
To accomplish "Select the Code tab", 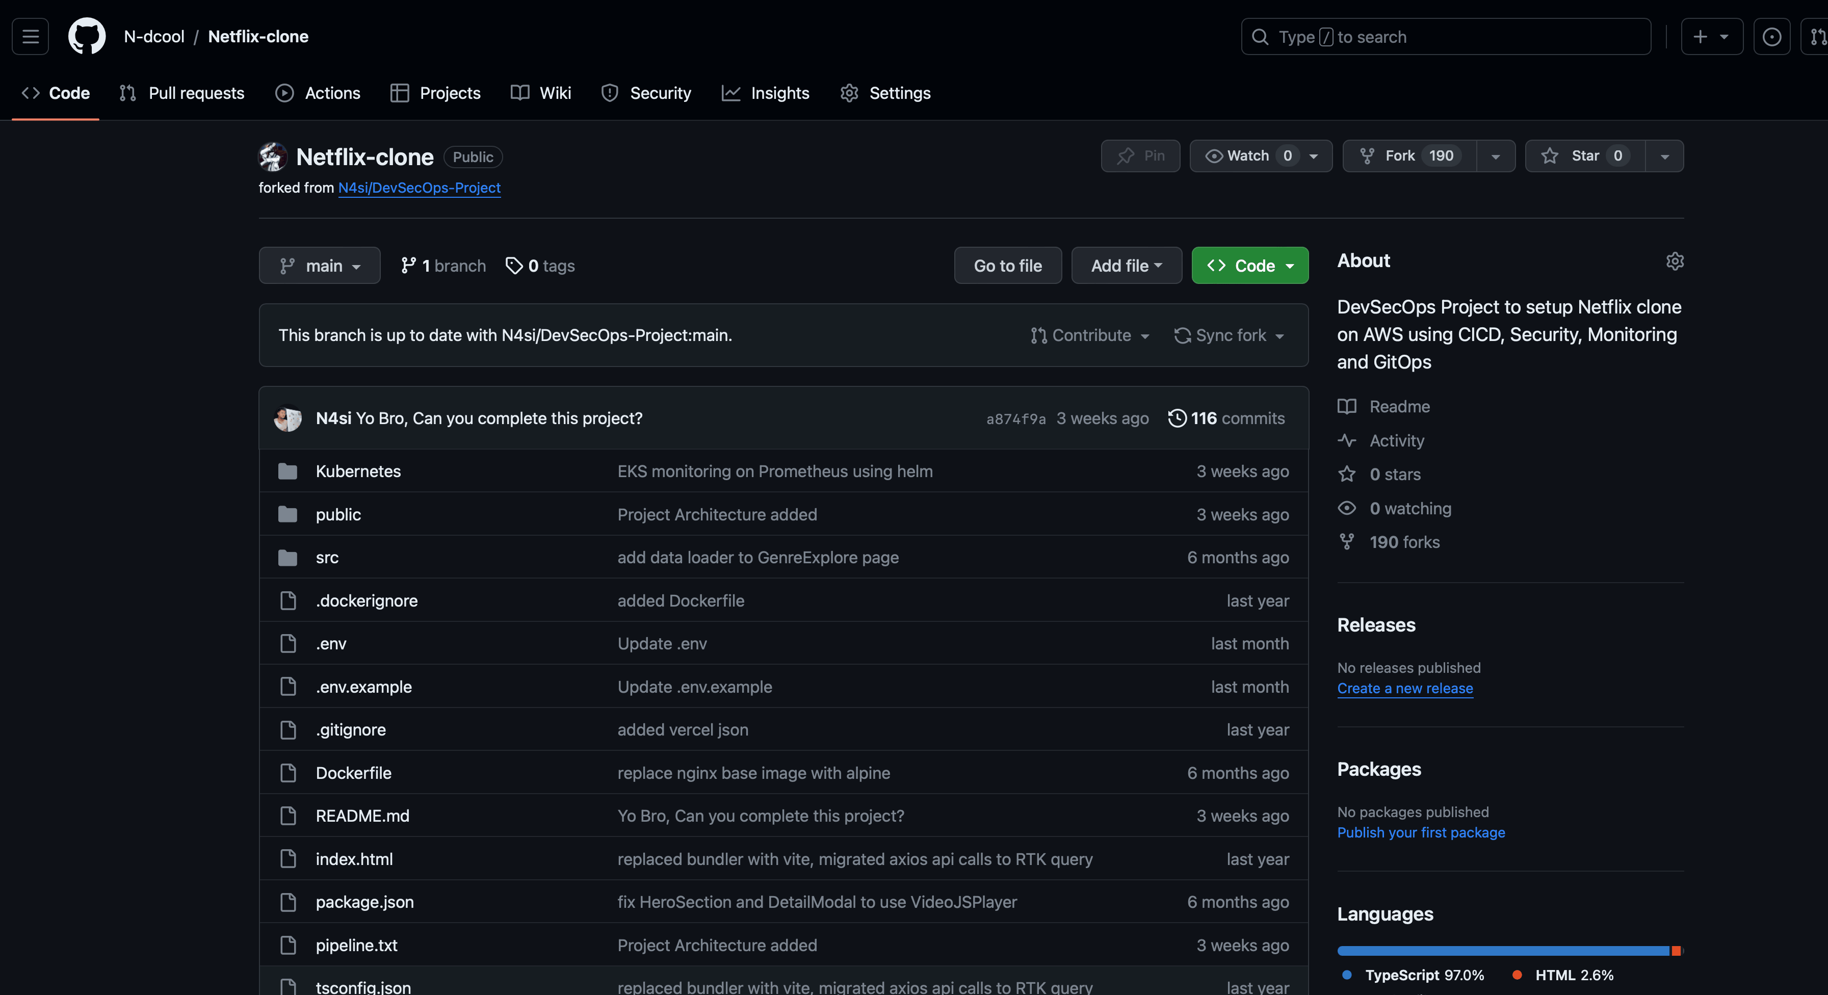I will coord(56,93).
